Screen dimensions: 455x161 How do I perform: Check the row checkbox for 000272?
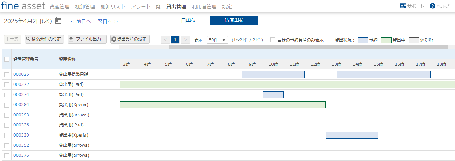tap(7, 85)
